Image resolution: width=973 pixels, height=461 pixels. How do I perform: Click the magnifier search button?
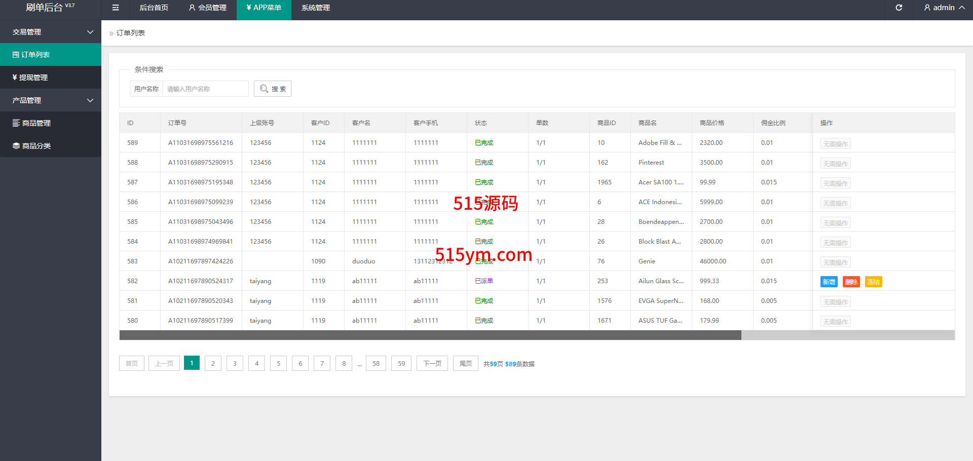[273, 89]
